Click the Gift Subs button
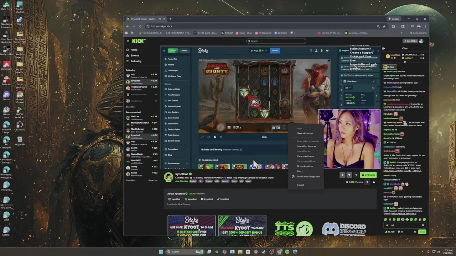Screen dimensions: 456x256 [x=368, y=175]
